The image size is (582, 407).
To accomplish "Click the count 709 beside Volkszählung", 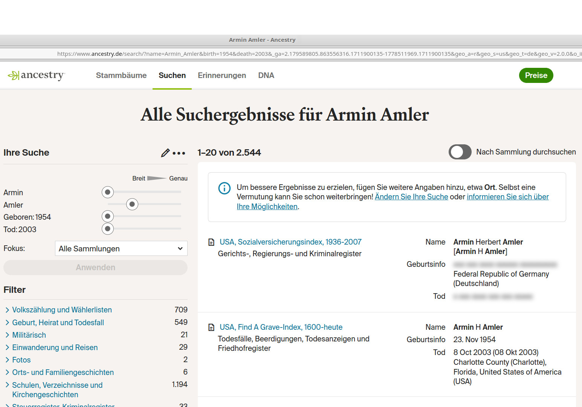I will tap(181, 310).
